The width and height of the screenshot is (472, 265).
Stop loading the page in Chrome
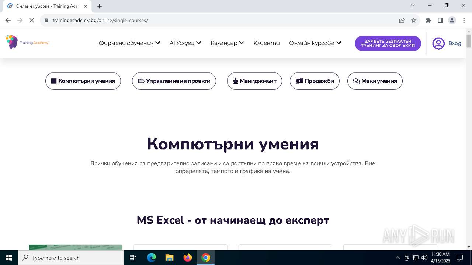[32, 20]
